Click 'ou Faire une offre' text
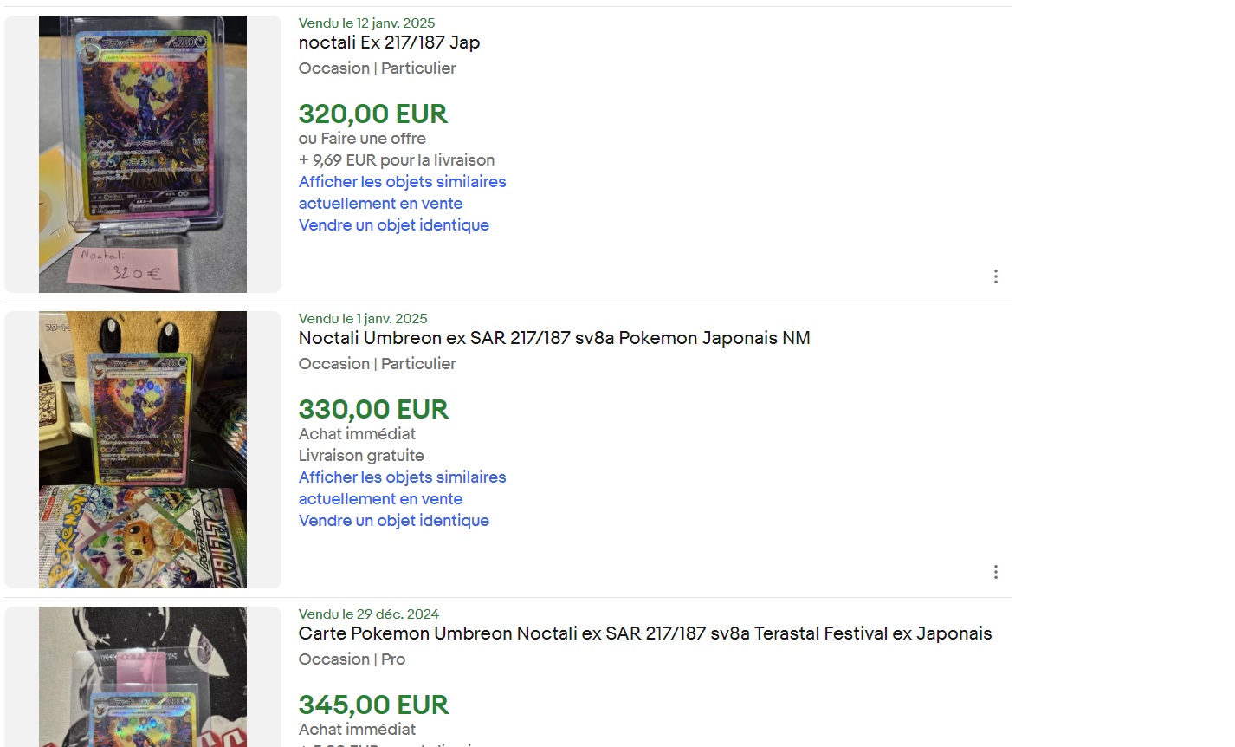Screen dimensions: 1235x747 362,139
